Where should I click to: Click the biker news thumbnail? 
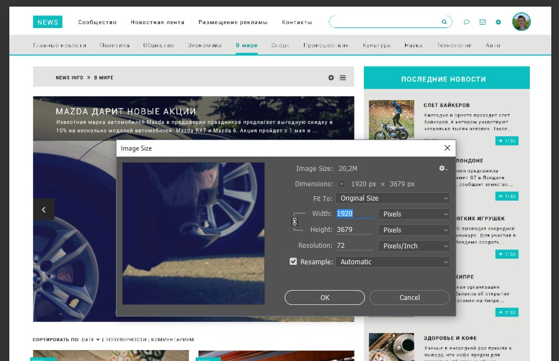tap(391, 119)
